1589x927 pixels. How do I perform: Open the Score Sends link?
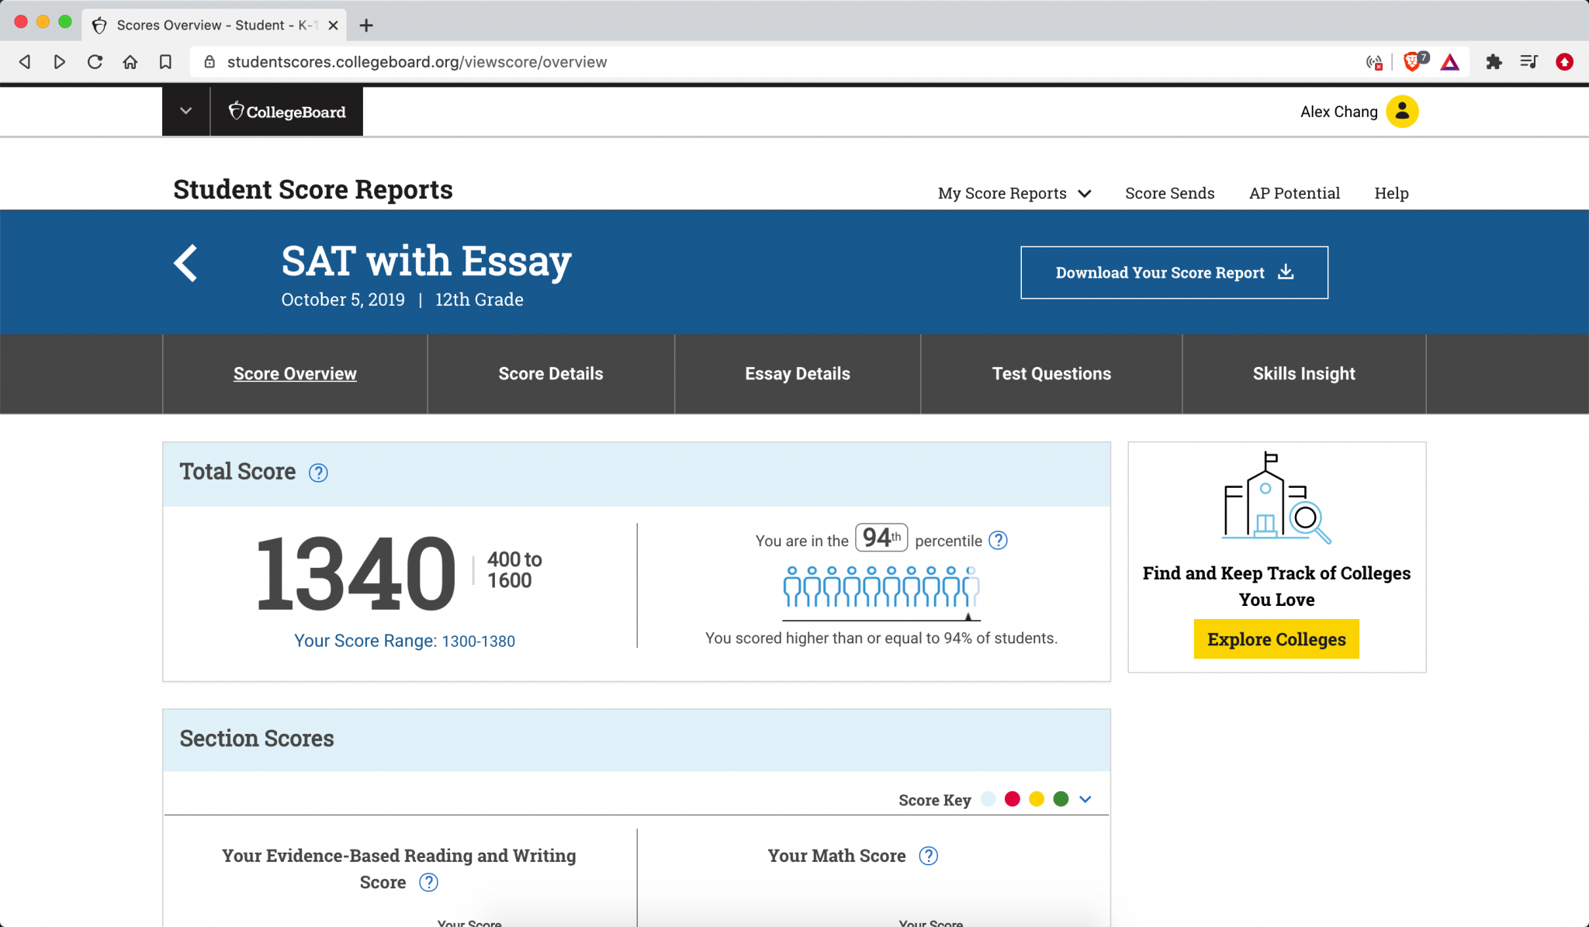click(x=1169, y=193)
